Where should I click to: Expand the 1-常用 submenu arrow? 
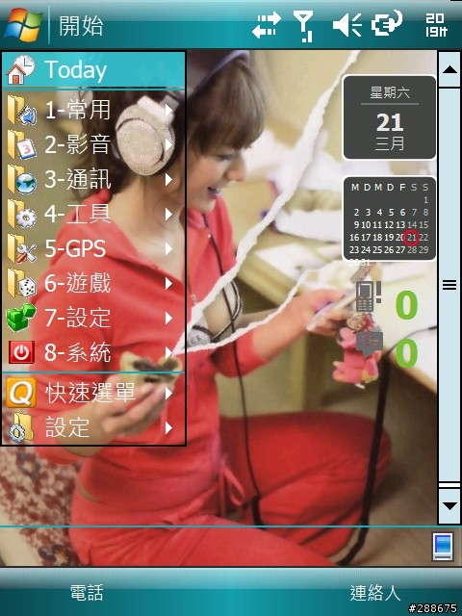click(169, 110)
